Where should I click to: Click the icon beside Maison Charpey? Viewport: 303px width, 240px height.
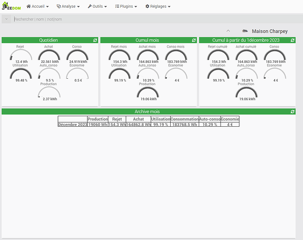245,31
